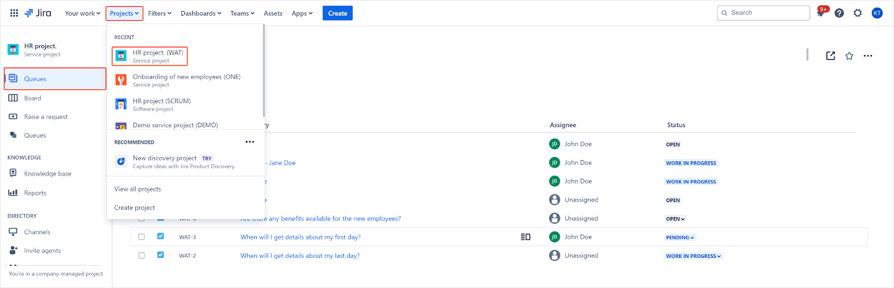Viewport: 894px width, 288px height.
Task: Click the Search input field
Action: click(x=763, y=13)
